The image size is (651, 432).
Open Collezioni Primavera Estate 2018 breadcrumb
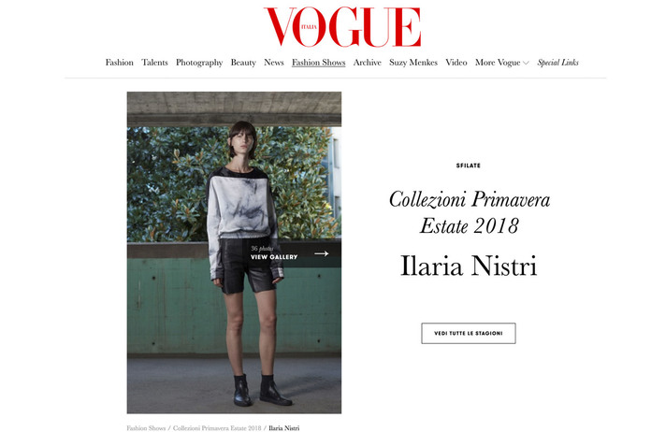[217, 428]
